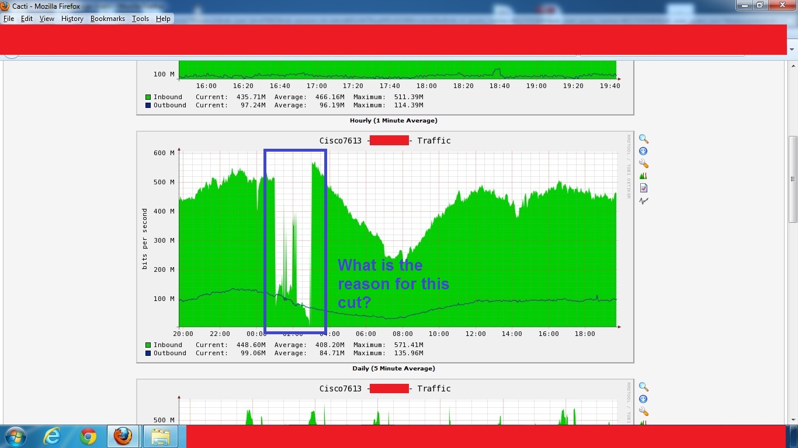Open the Help menu
The width and height of the screenshot is (798, 448).
pos(163,19)
